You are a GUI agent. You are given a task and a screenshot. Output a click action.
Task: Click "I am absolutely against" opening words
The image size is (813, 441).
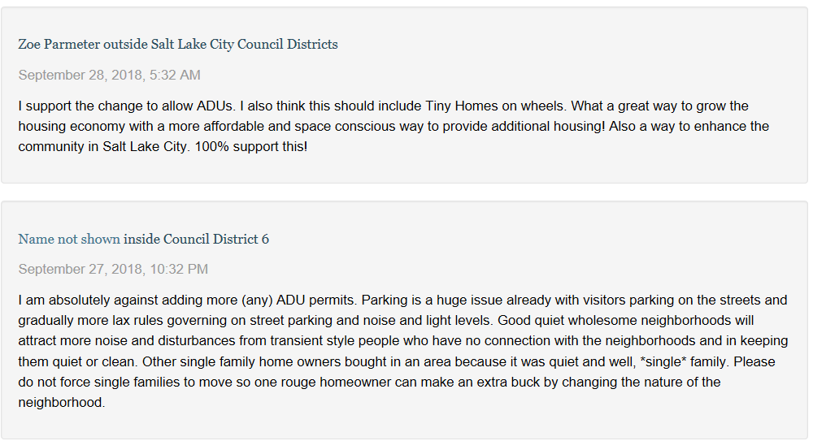tap(81, 300)
